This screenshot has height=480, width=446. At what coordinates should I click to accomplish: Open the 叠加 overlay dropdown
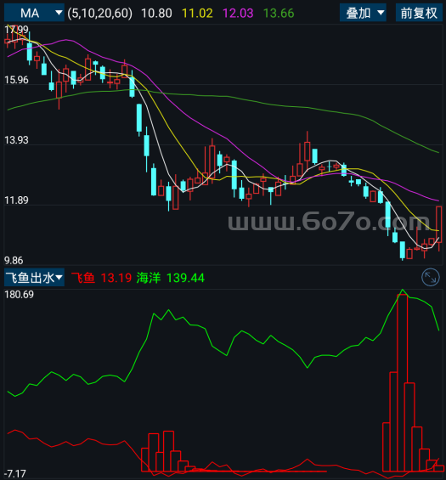click(x=363, y=13)
